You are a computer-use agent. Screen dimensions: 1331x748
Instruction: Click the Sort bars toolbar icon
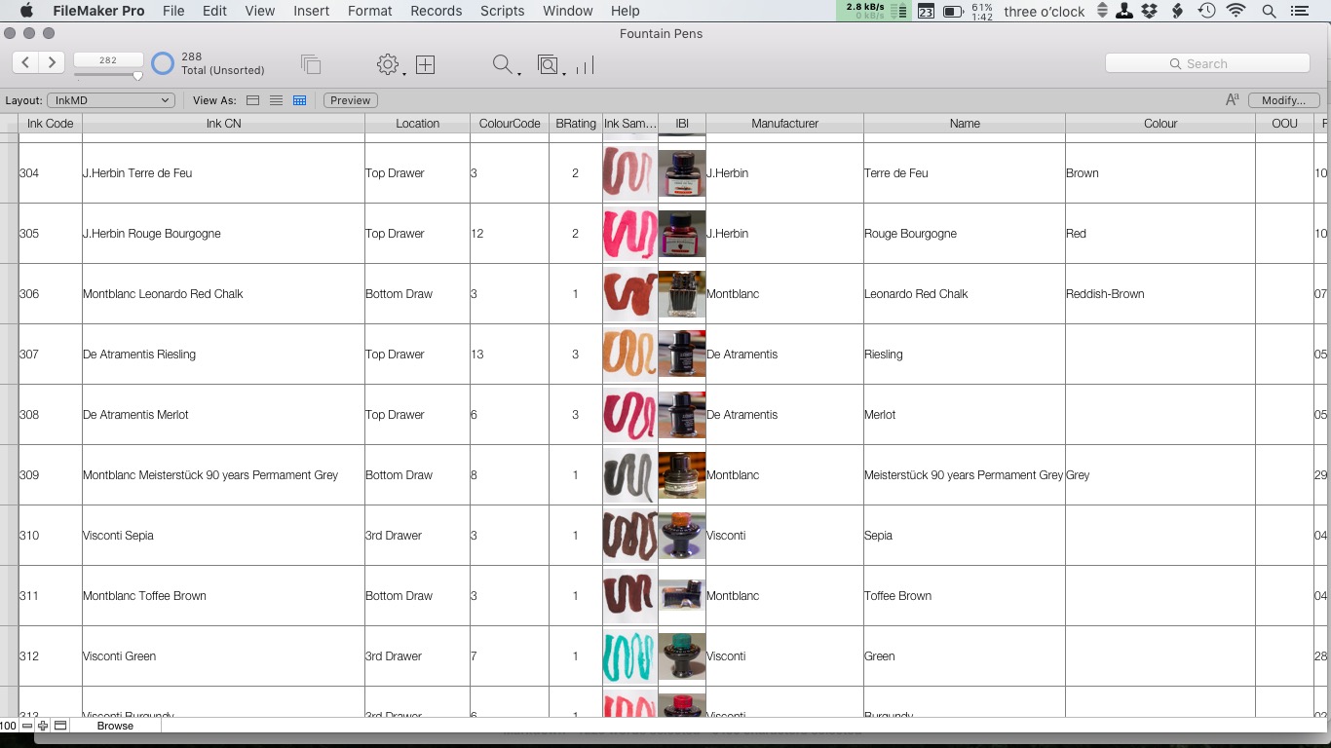coord(585,65)
